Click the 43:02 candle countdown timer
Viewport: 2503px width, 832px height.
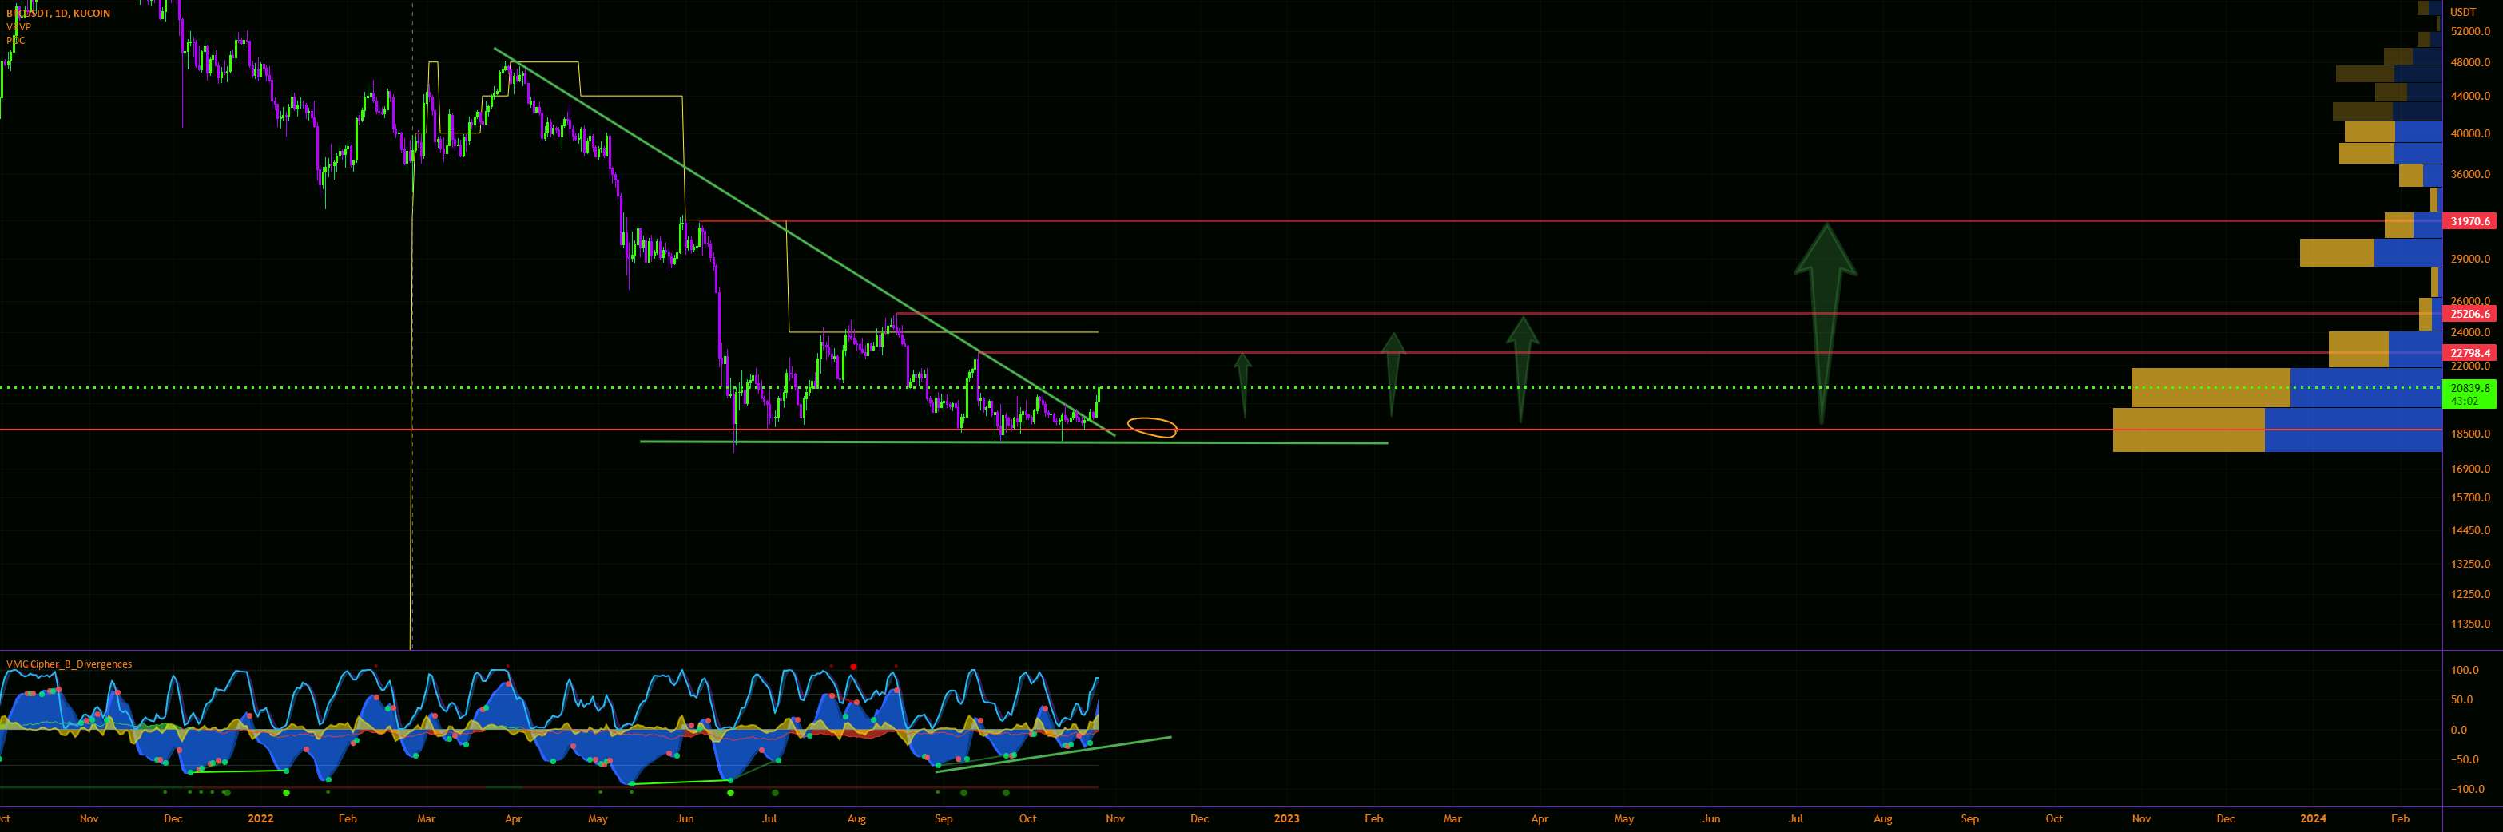[2463, 400]
